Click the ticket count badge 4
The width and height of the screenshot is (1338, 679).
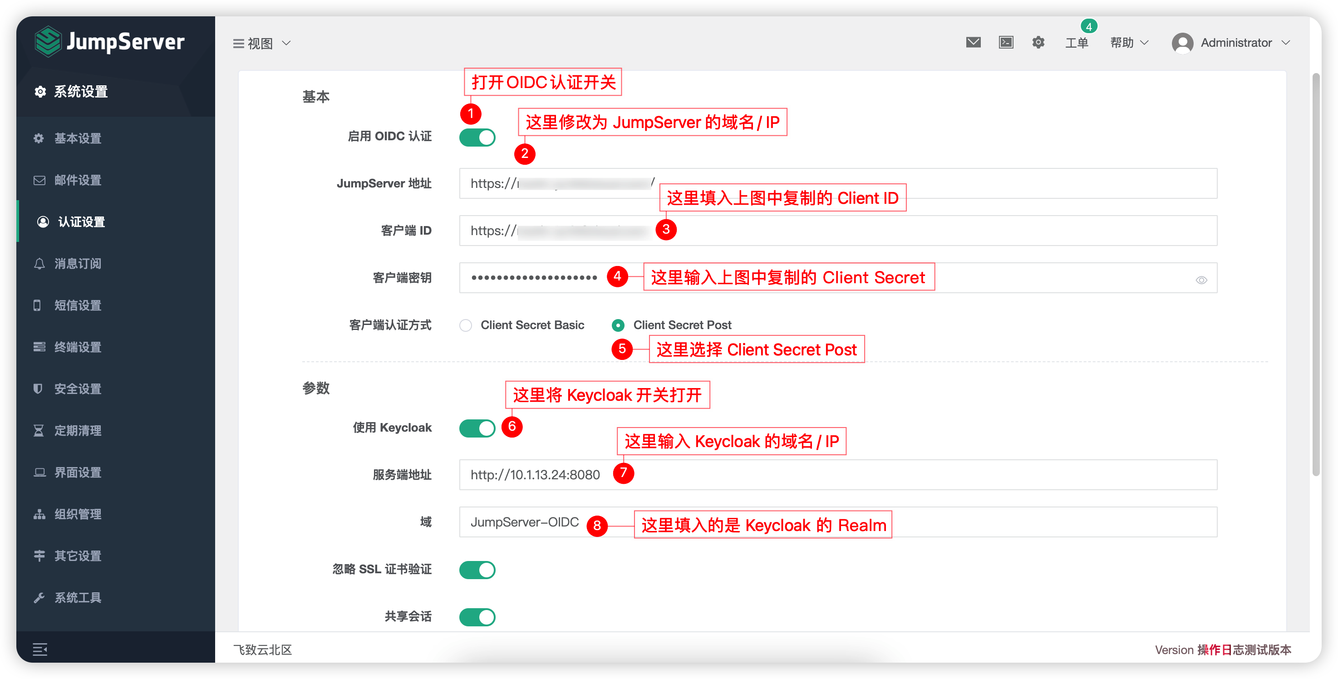(1089, 26)
